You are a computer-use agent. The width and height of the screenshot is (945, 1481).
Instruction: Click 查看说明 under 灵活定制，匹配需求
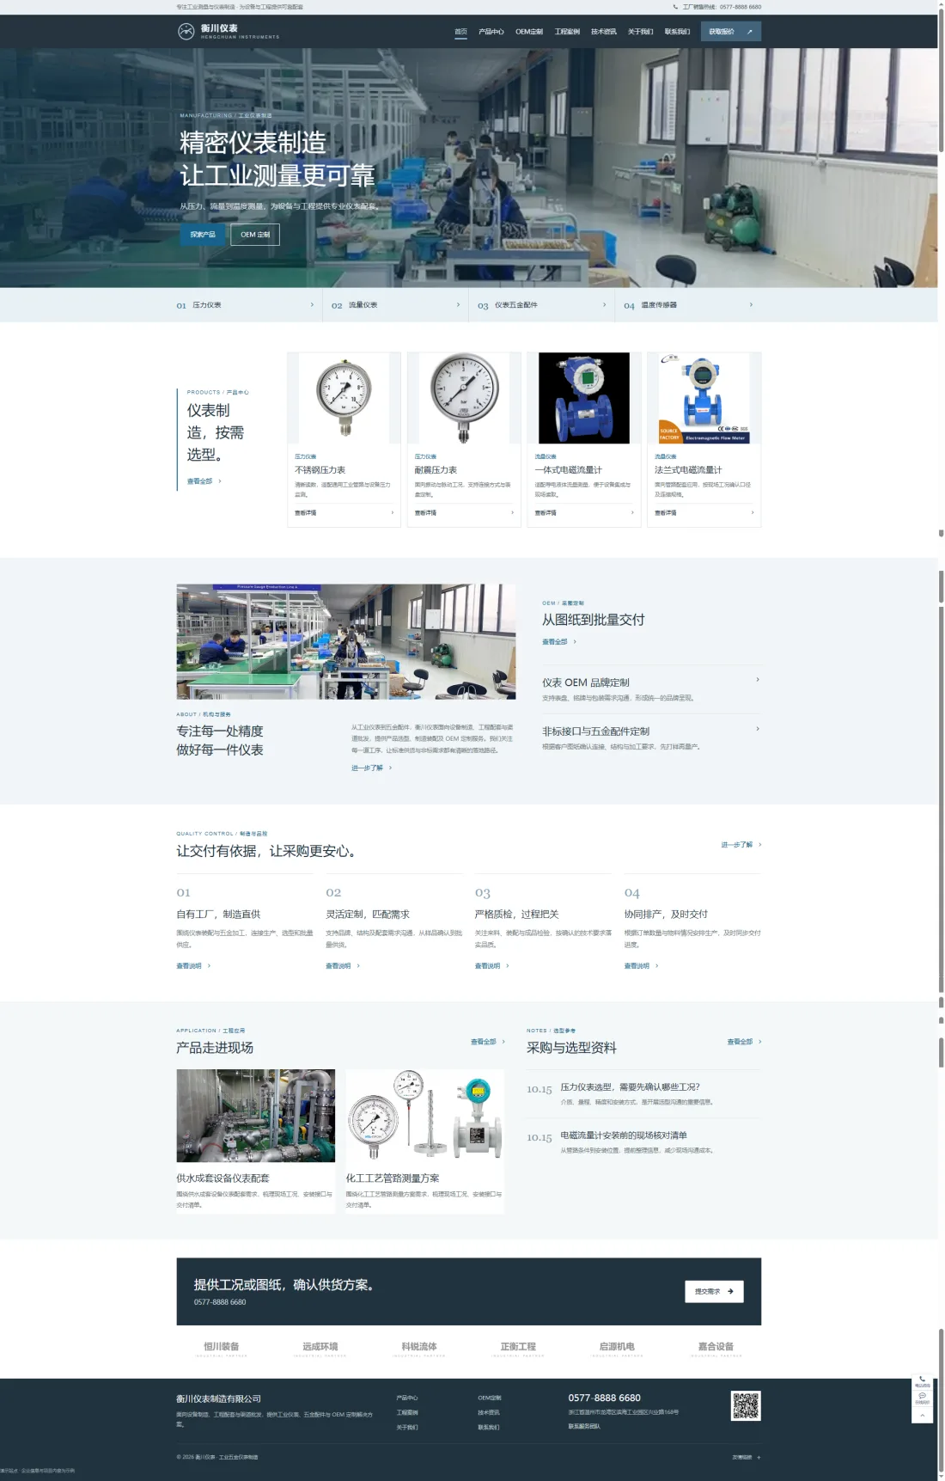click(x=343, y=966)
